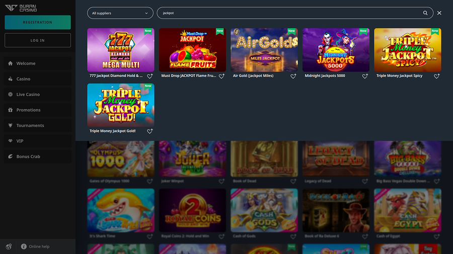Screen dimensions: 453x254
Task: Favorite Gates of Olympus 1000
Action: click(x=149, y=181)
